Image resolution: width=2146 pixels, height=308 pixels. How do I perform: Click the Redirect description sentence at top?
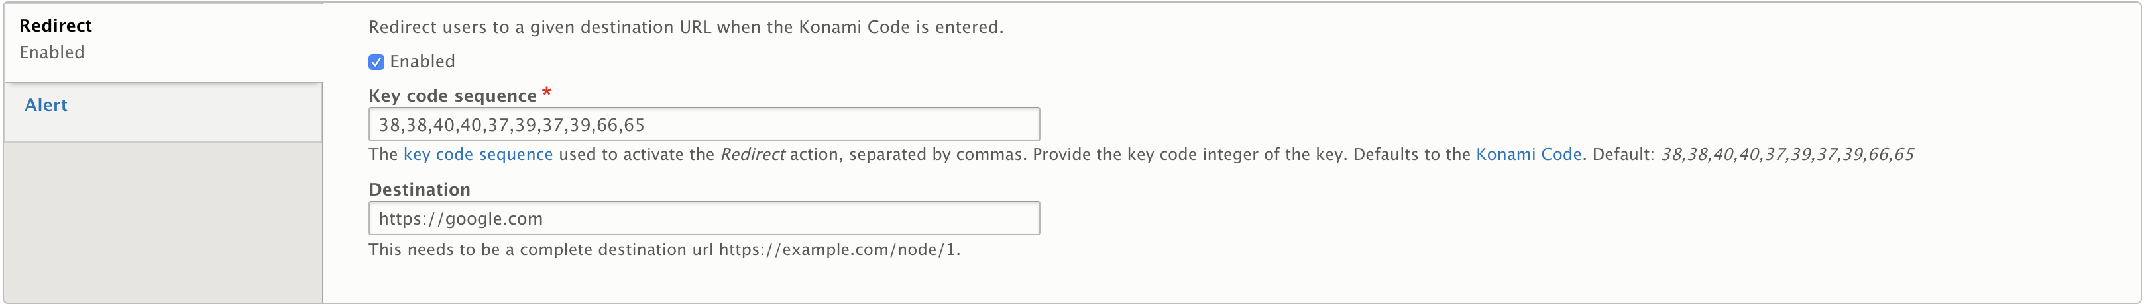[685, 27]
